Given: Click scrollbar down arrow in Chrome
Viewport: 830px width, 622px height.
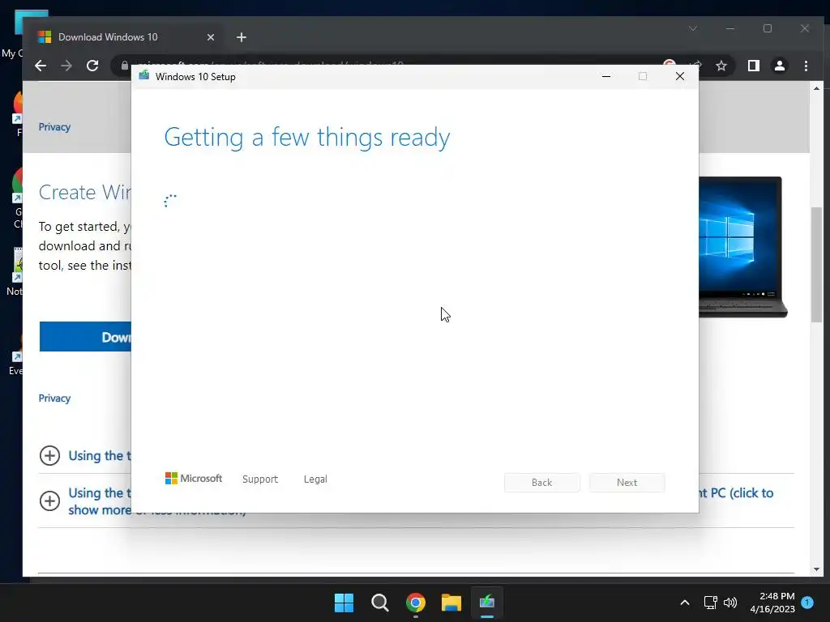Looking at the screenshot, I should (x=816, y=569).
